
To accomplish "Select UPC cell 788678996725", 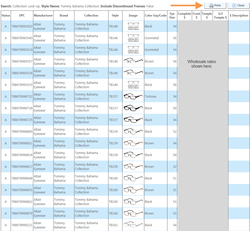I will pos(22,120).
